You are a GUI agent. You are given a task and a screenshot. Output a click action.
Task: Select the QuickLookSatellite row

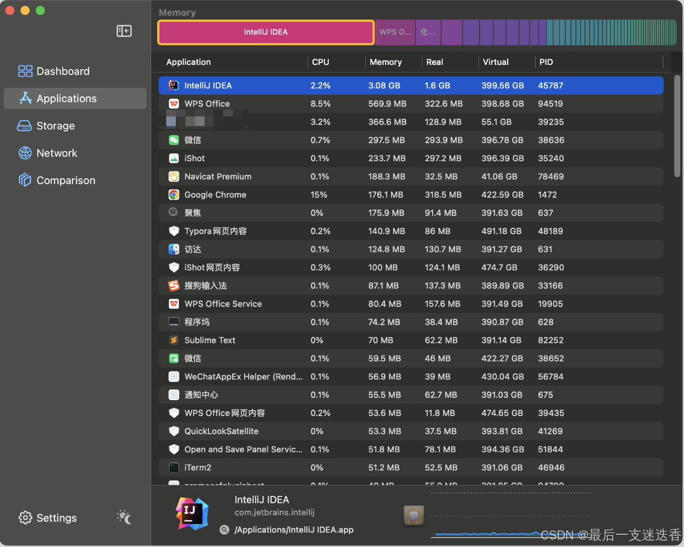(411, 431)
